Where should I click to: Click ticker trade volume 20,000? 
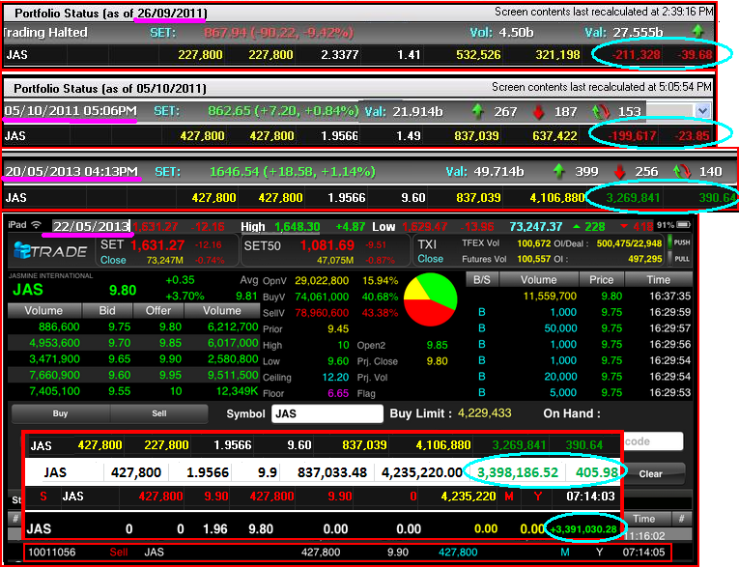pyautogui.click(x=560, y=376)
